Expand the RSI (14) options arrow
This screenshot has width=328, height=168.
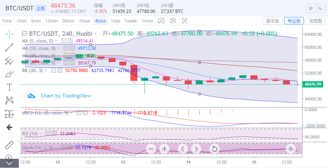coord(41,133)
